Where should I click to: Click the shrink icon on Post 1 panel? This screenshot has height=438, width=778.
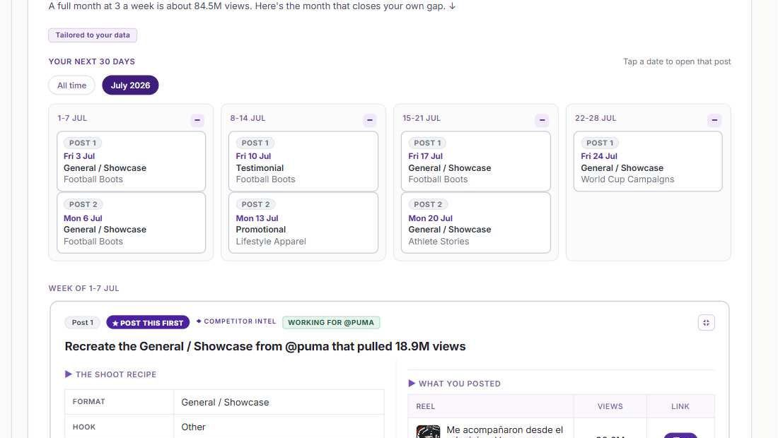coord(706,323)
